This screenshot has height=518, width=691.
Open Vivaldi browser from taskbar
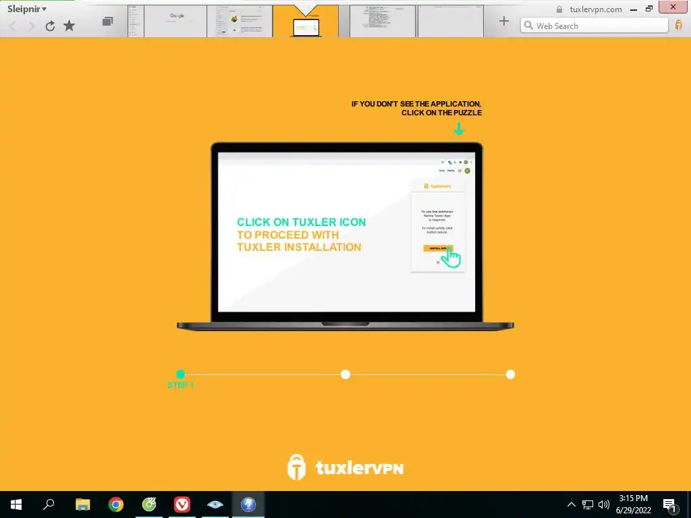(x=182, y=505)
